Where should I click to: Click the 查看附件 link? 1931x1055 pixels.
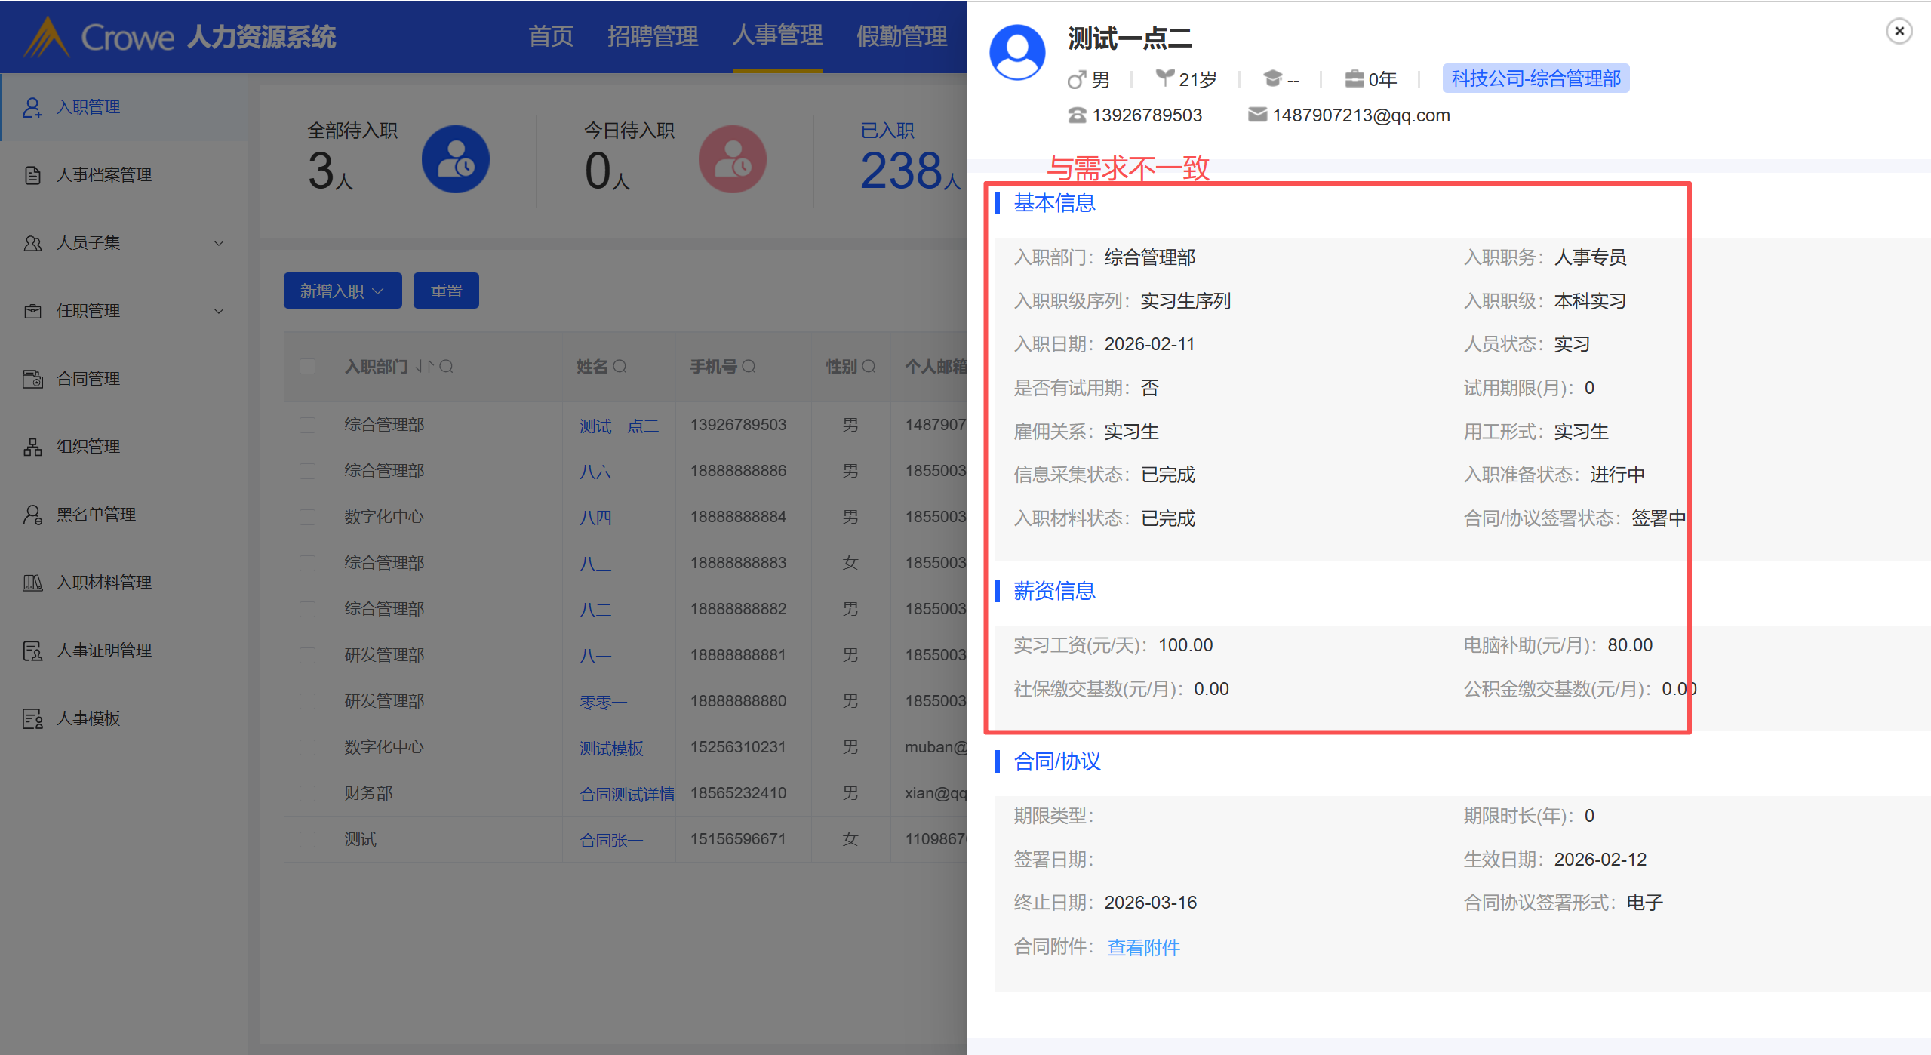coord(1142,947)
